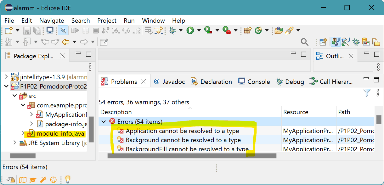Image resolution: width=384 pixels, height=185 pixels.
Task: Click the Previous Annotation icon
Action: (27, 42)
